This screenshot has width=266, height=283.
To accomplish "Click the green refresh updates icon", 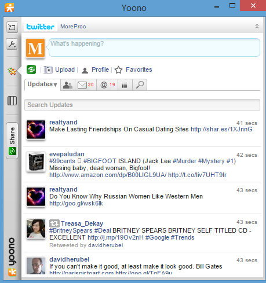I will [31, 69].
